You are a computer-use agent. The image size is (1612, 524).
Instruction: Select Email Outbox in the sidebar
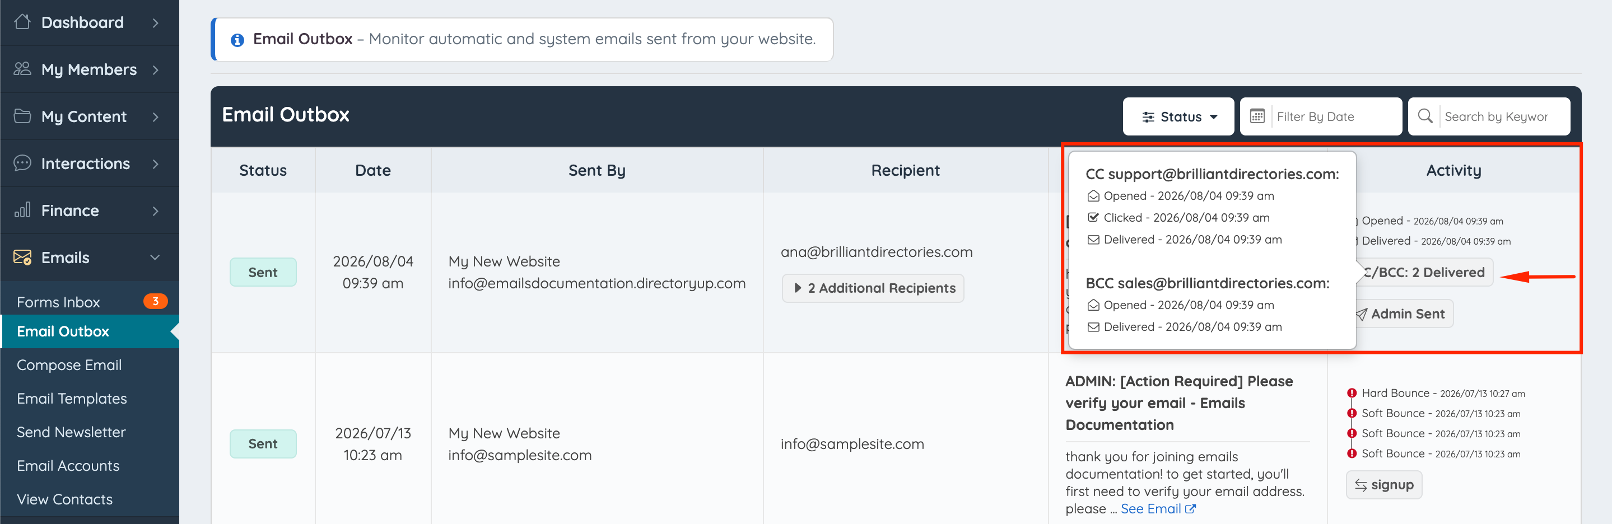[x=90, y=331]
